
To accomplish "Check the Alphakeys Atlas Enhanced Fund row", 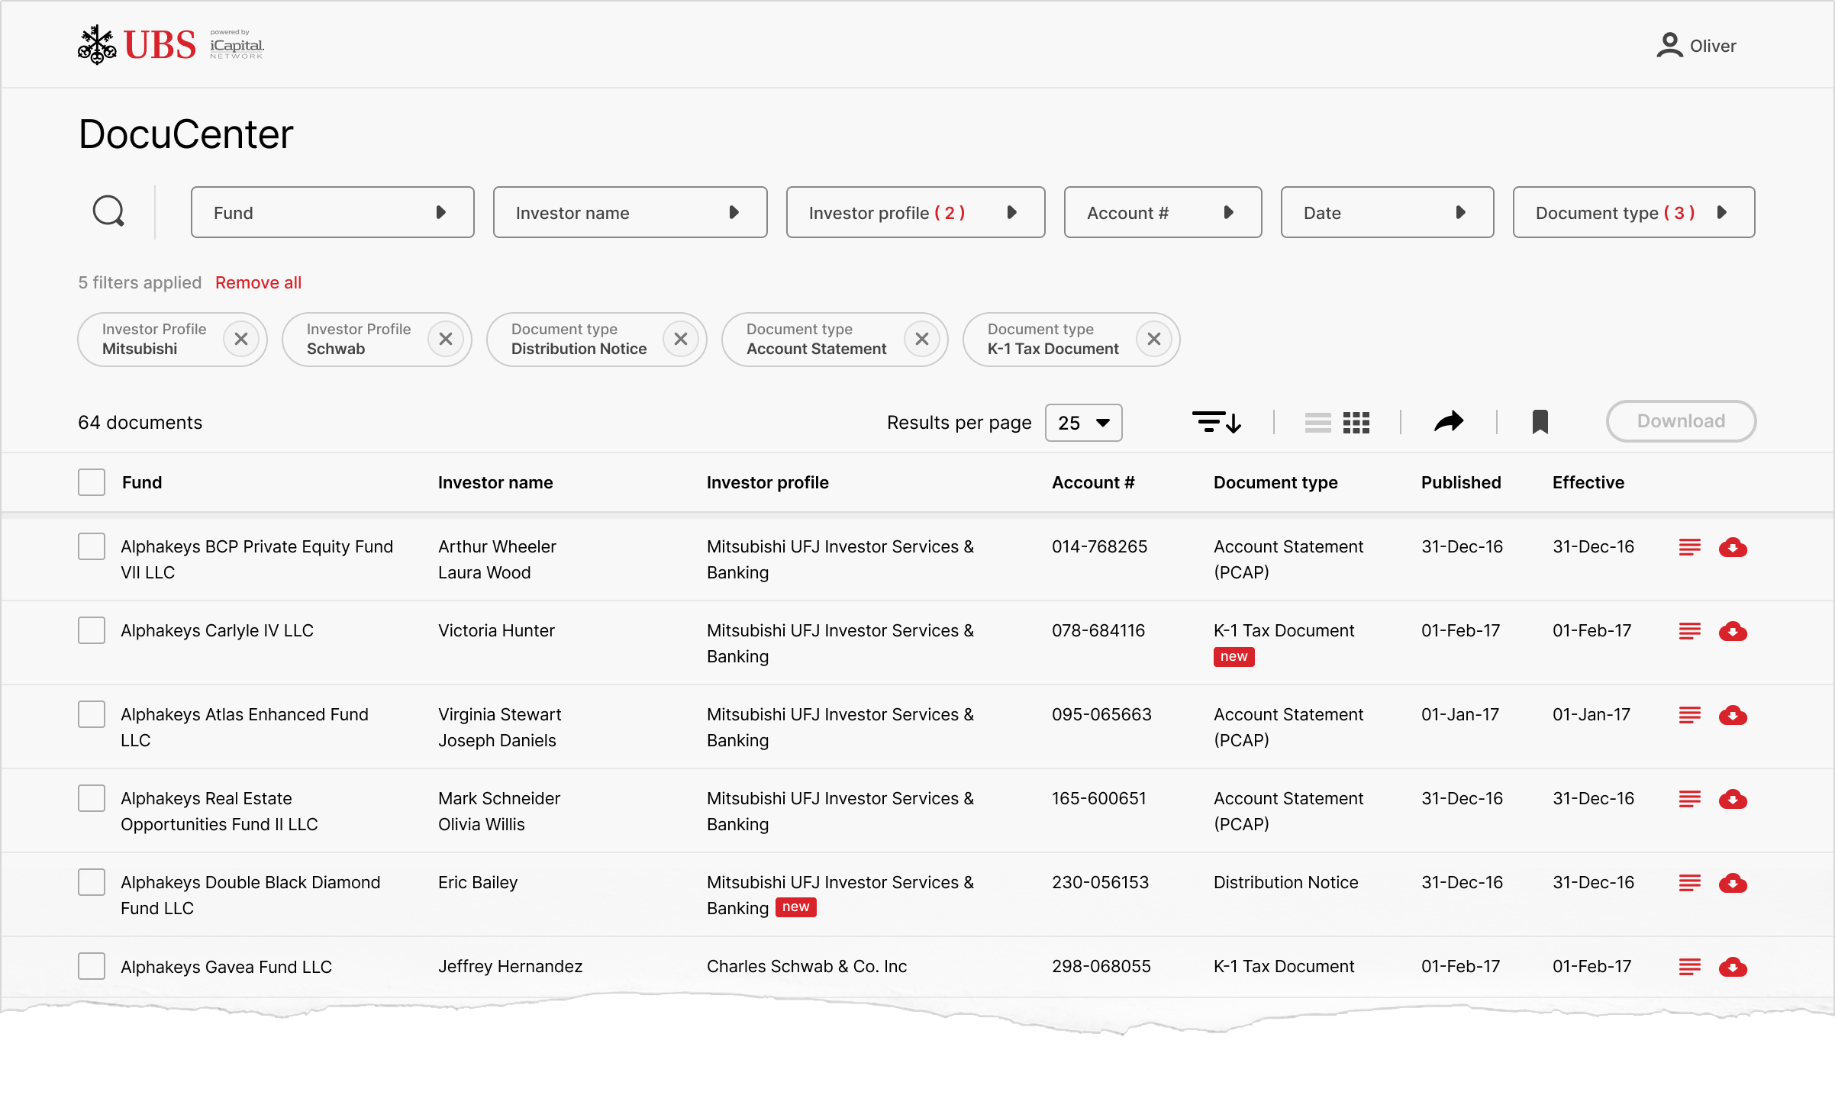I will point(92,714).
